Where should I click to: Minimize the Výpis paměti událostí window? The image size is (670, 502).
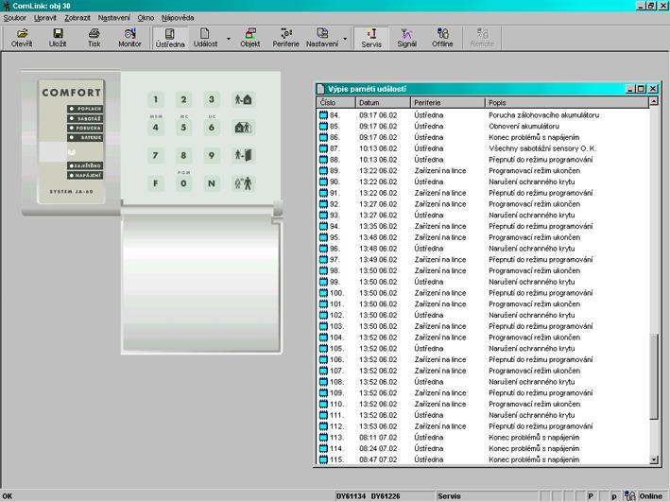[x=630, y=89]
